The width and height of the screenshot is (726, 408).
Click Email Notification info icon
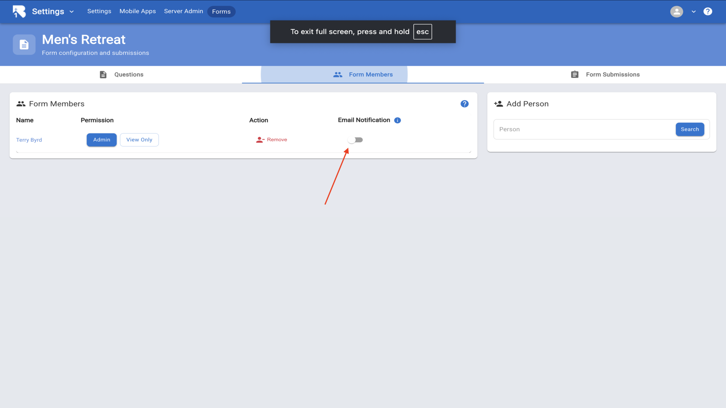397,120
